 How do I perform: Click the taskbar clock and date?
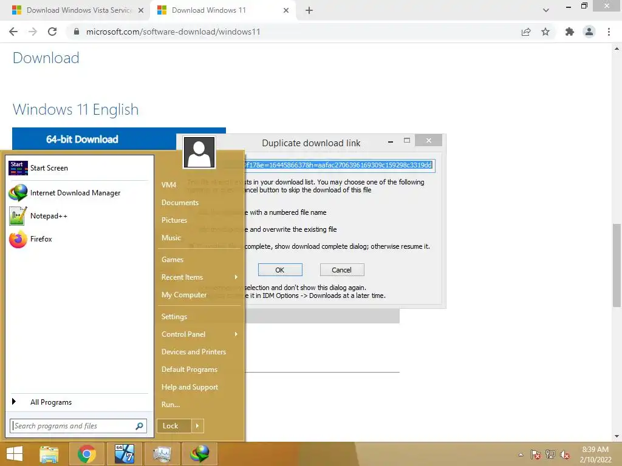pos(595,454)
